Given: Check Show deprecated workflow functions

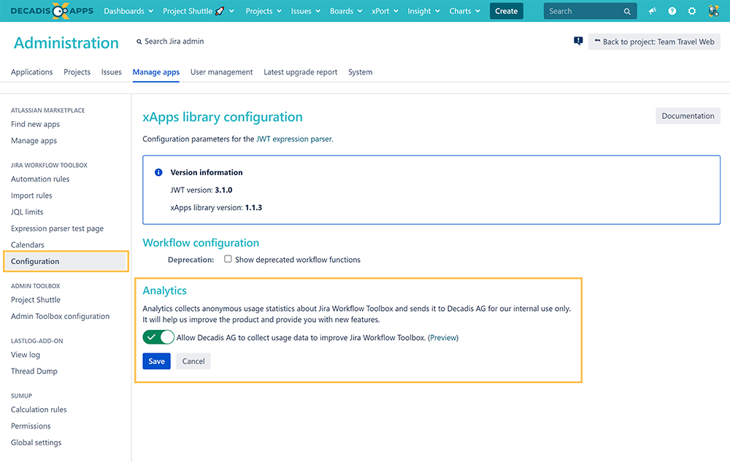Looking at the screenshot, I should [x=228, y=259].
